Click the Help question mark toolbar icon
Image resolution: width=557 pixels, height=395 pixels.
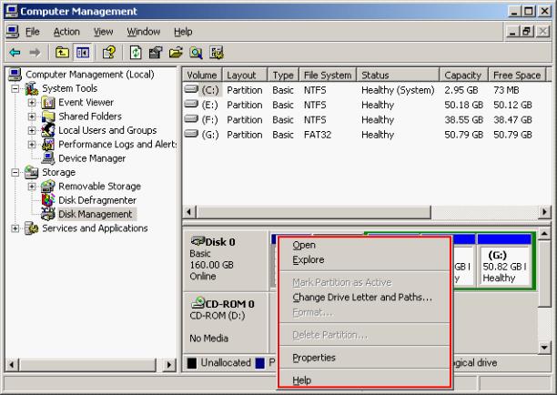108,53
